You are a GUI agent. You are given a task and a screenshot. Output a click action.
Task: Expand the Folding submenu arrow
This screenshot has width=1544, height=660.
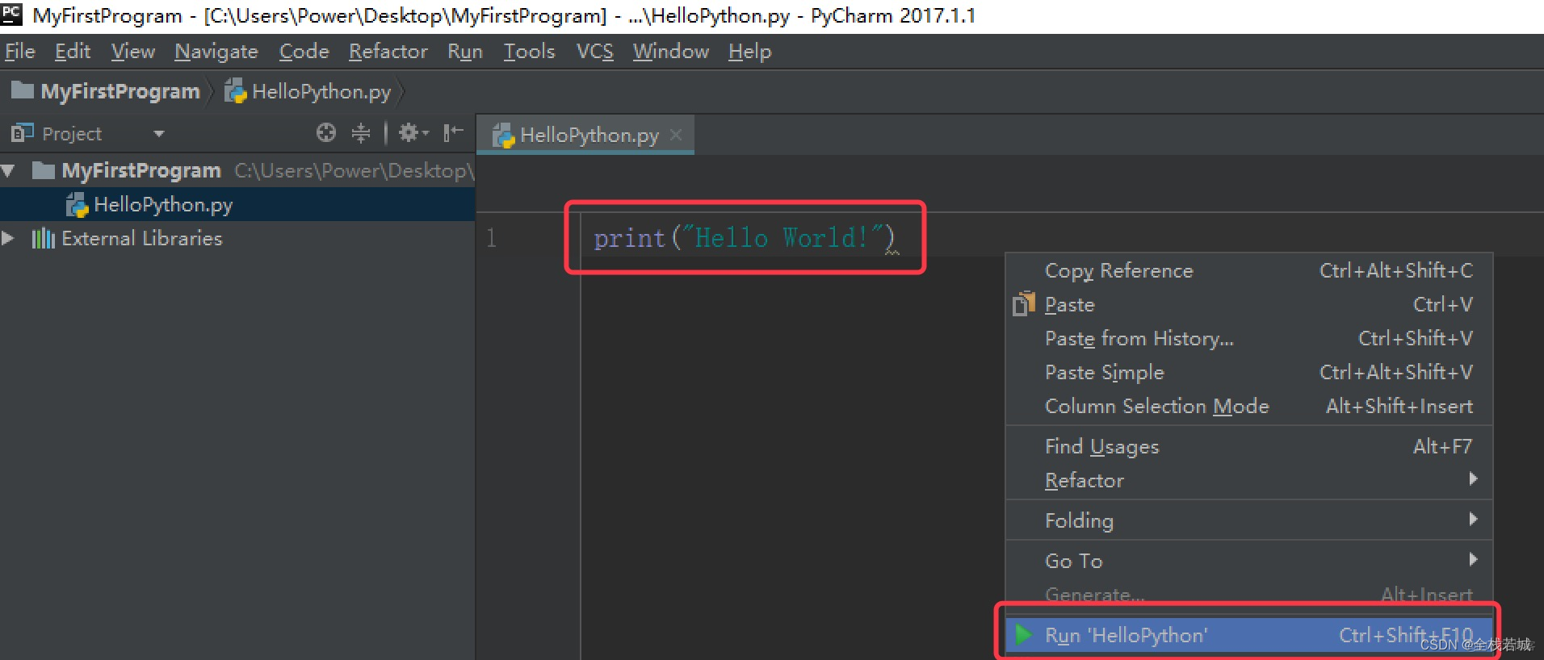tap(1473, 519)
